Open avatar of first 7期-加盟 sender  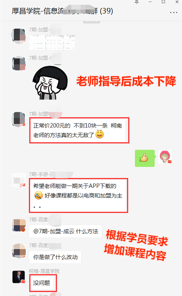point(19,36)
